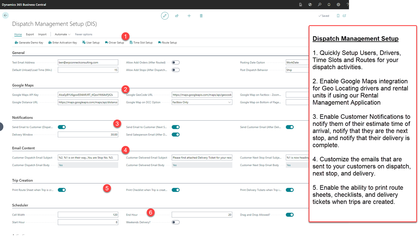Screen dimensions: 419x236
Task: Open the search magnifier in top bar
Action: click(319, 5)
